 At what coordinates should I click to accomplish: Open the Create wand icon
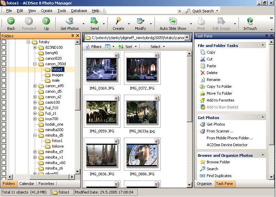118,21
